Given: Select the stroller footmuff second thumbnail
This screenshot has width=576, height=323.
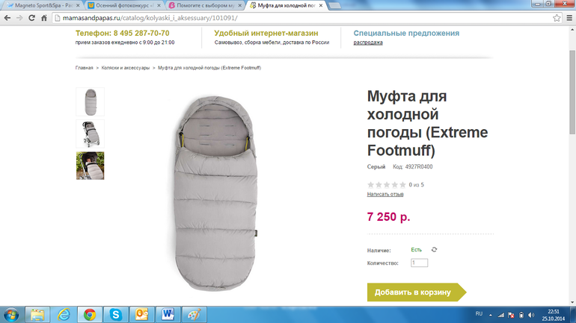Looking at the screenshot, I should [x=90, y=134].
